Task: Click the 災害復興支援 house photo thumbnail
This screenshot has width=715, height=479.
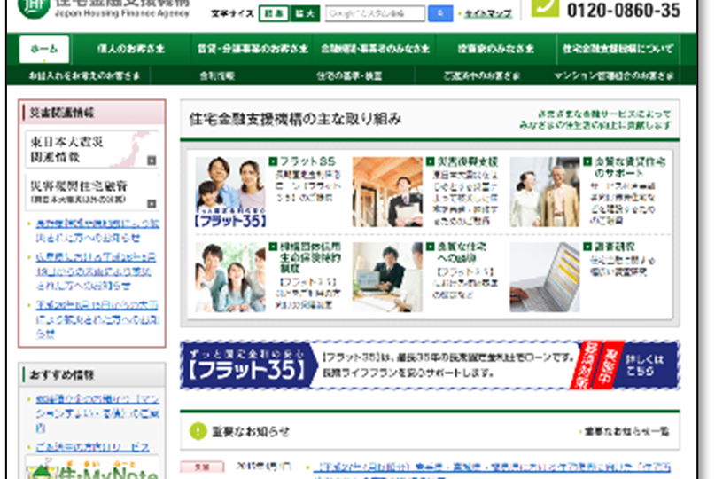Action: click(x=387, y=192)
